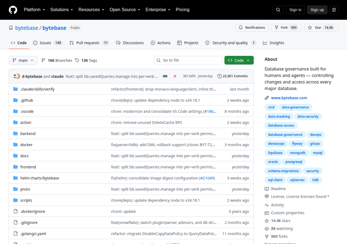Select the tidb topic tag

[x=315, y=180]
